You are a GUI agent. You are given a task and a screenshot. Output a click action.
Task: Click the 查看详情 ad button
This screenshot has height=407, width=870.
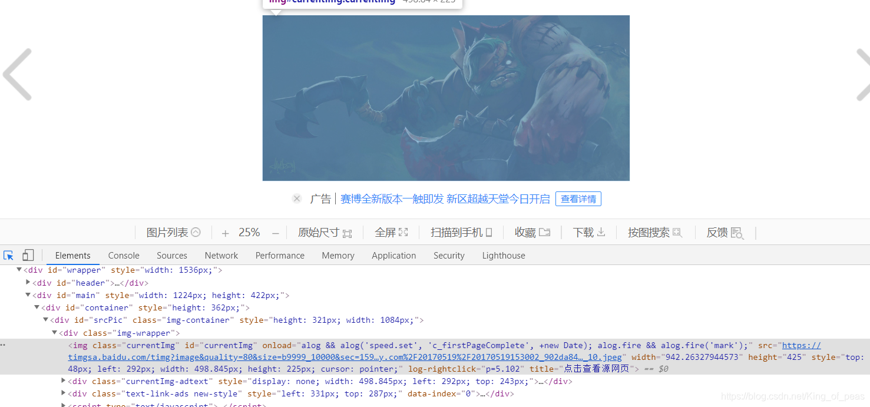pos(578,199)
